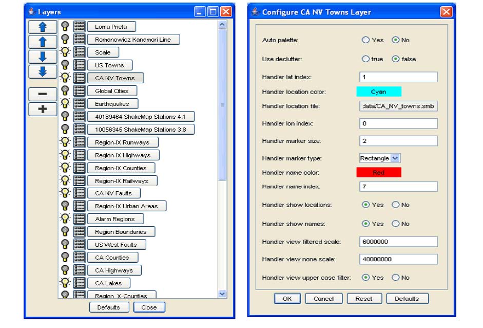The height and width of the screenshot is (328, 483).
Task: Set upper case filter to No
Action: coord(396,278)
